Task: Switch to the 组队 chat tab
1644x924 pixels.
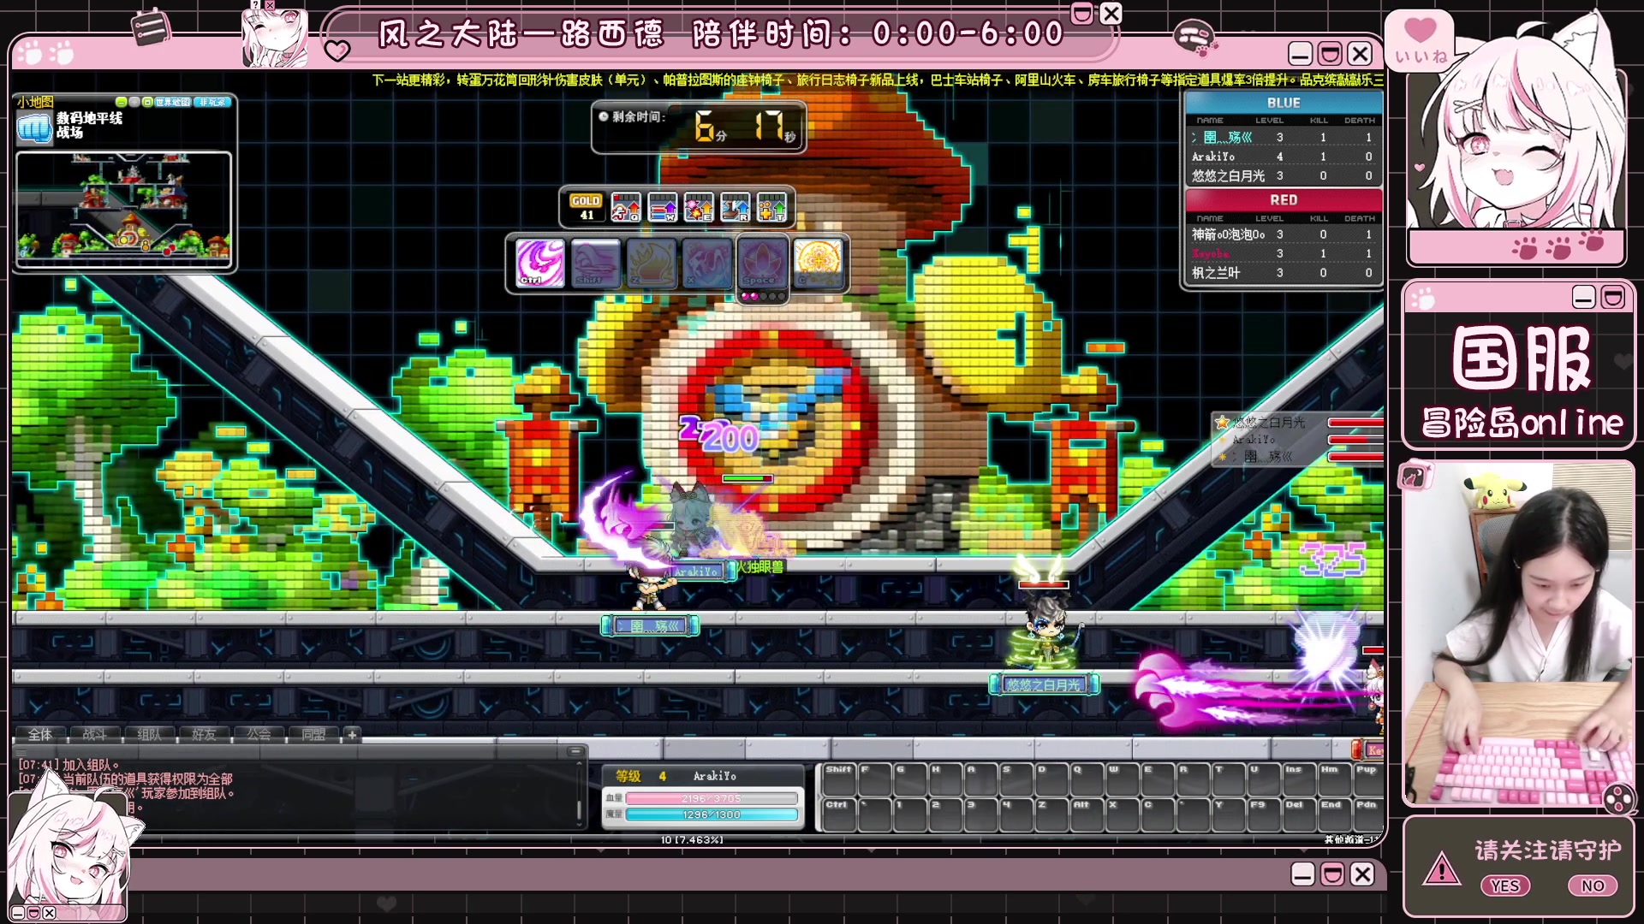Action: coord(150,735)
